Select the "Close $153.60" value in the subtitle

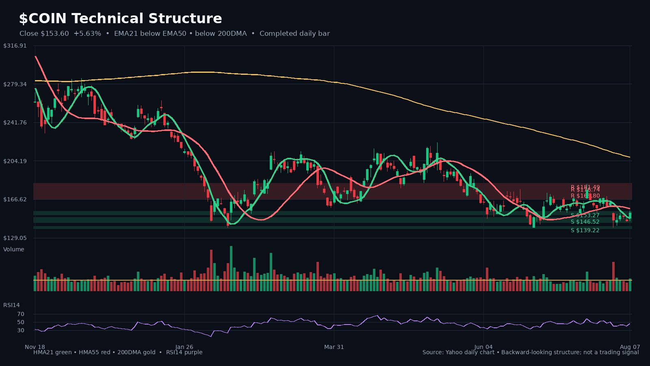[44, 34]
